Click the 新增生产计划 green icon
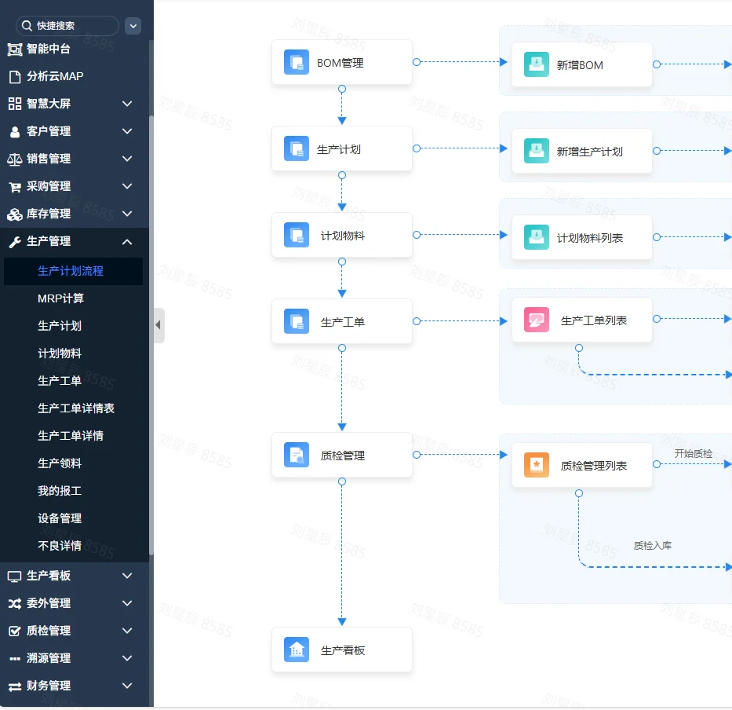732x710 pixels. click(536, 151)
